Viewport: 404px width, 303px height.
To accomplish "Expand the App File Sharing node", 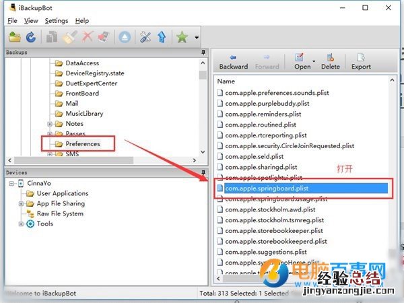I will point(21,204).
